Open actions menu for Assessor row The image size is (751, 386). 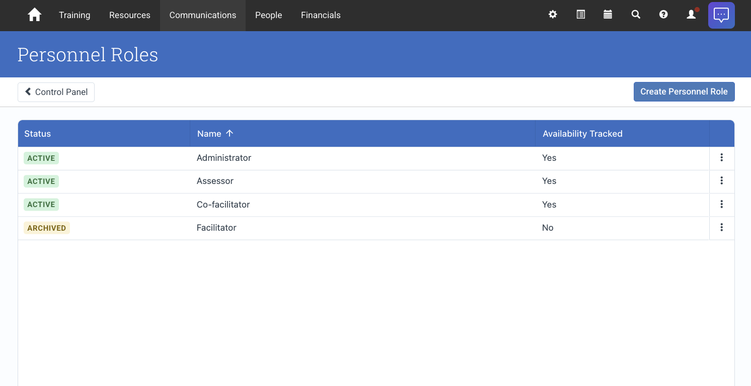(721, 181)
